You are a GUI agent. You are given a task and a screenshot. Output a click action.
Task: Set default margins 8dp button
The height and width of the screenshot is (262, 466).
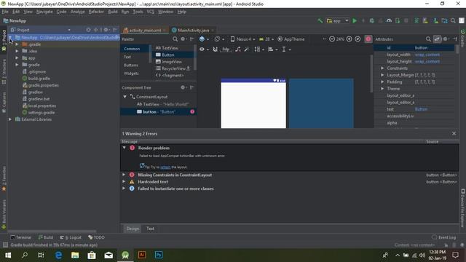[226, 49]
